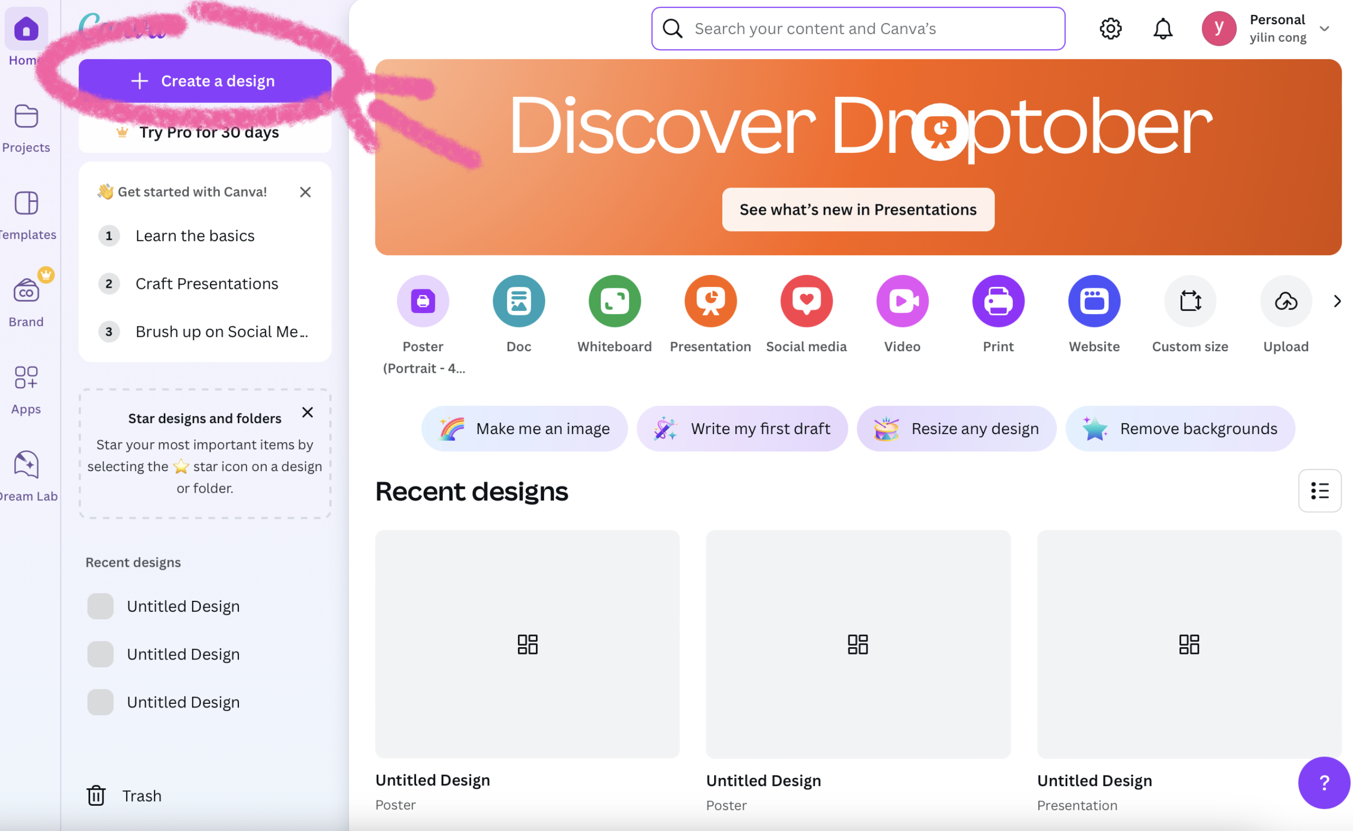Focus the search content field
1353x831 pixels.
(857, 29)
